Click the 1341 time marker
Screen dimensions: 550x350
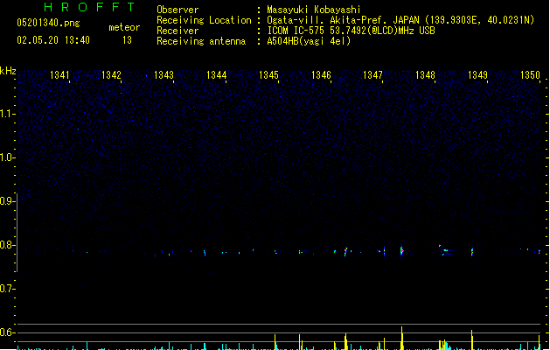[59, 75]
